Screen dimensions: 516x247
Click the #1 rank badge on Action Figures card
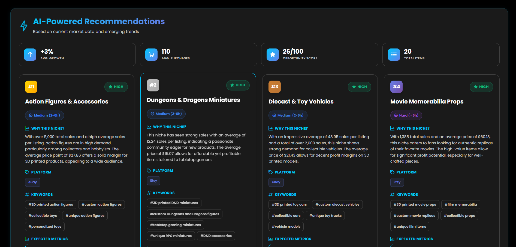point(31,87)
